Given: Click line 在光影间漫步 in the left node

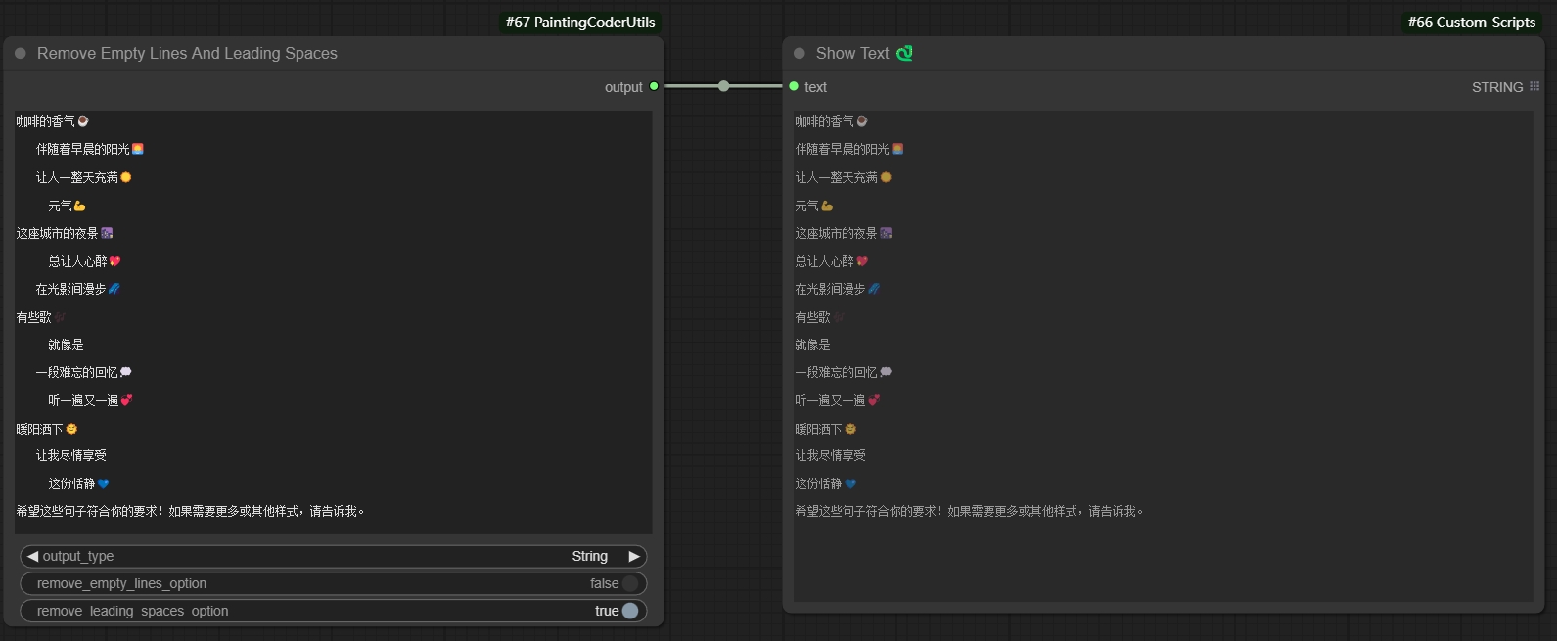Looking at the screenshot, I should pyautogui.click(x=78, y=290).
